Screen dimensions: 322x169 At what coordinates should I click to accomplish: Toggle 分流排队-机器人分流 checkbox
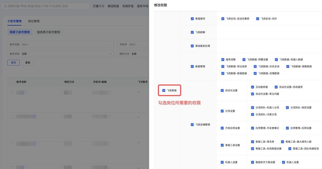(x=253, y=107)
